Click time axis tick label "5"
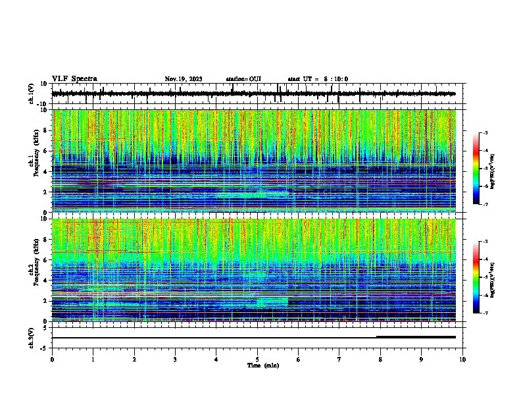The width and height of the screenshot is (521, 403). (257, 360)
